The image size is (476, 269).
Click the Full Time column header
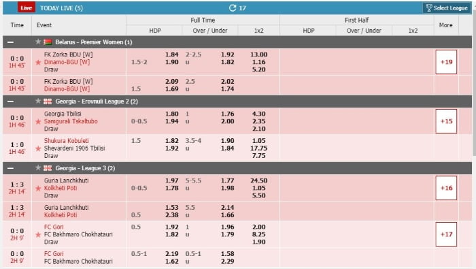pos(203,20)
